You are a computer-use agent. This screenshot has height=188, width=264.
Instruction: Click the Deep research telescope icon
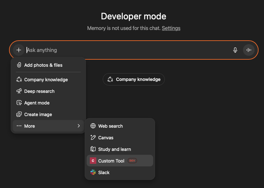point(19,91)
